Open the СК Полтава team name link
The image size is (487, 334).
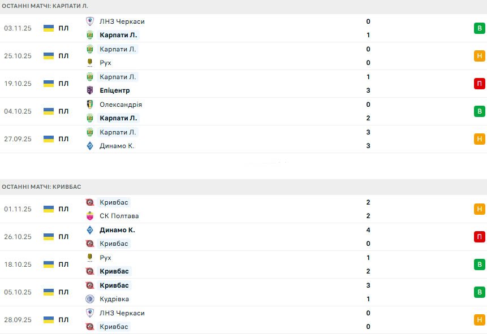click(119, 216)
